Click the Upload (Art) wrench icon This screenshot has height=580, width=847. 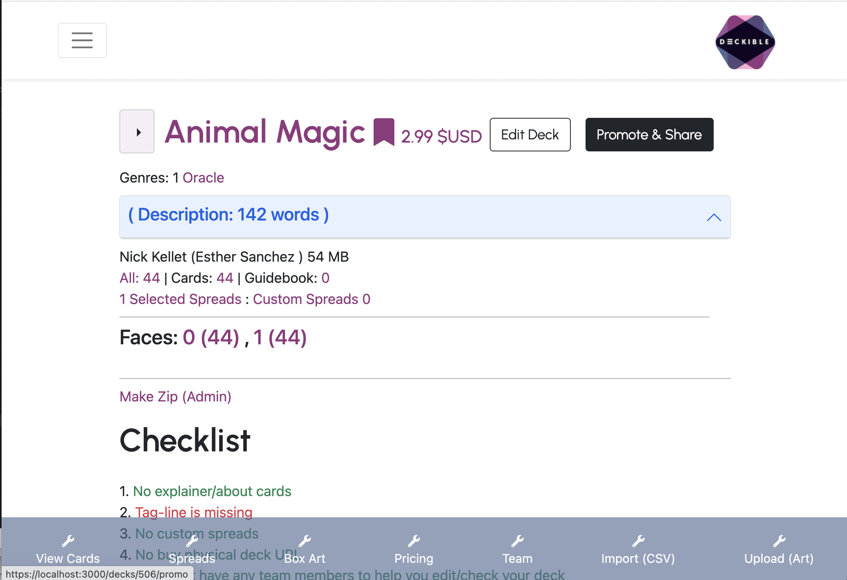click(779, 541)
